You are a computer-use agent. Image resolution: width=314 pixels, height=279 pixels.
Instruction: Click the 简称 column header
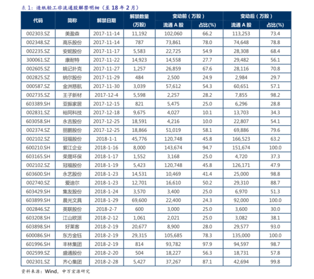point(72,20)
